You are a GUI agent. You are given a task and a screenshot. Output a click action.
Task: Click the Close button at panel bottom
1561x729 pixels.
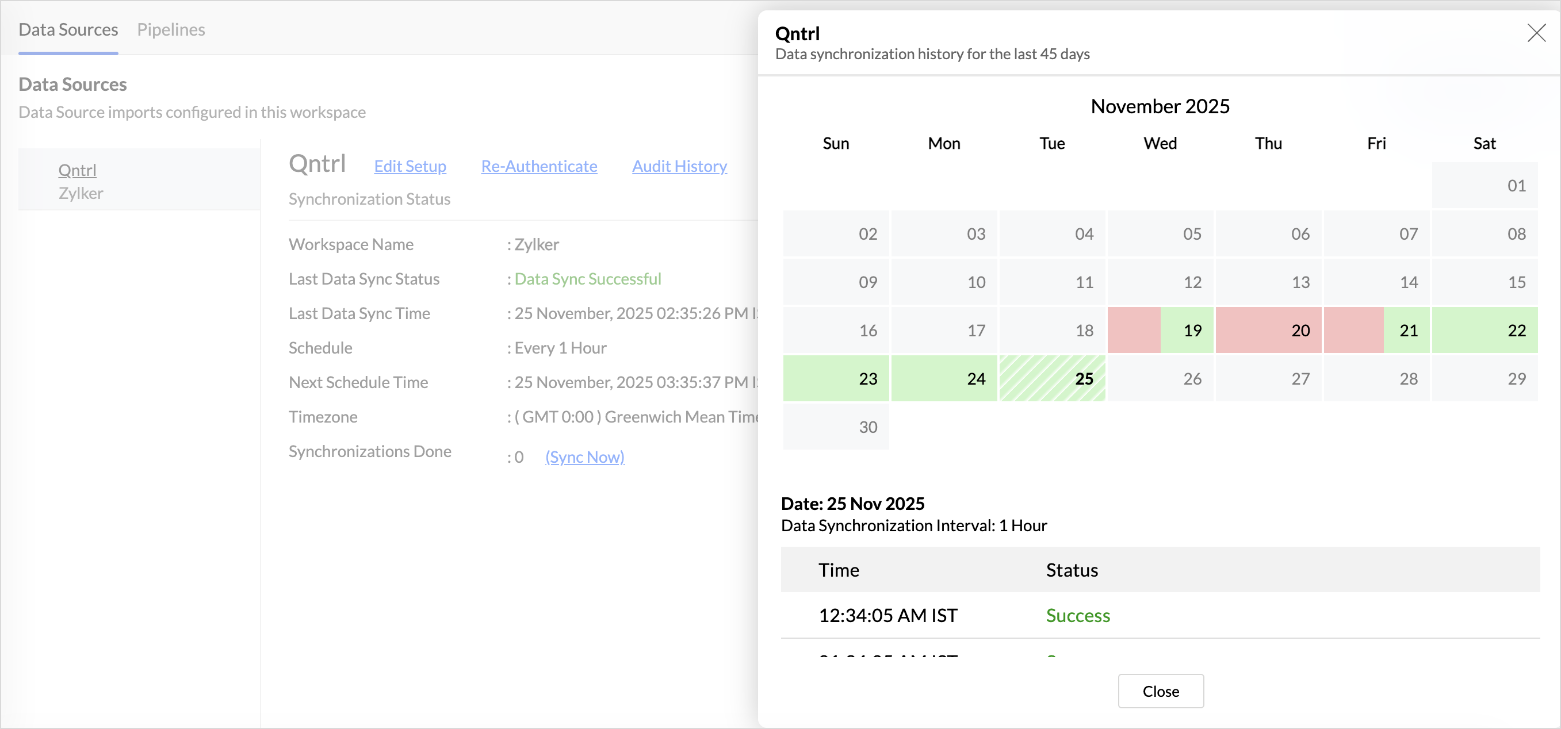1160,691
